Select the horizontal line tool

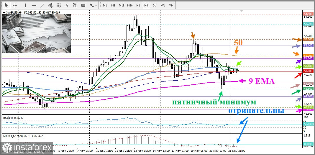(34, 5)
